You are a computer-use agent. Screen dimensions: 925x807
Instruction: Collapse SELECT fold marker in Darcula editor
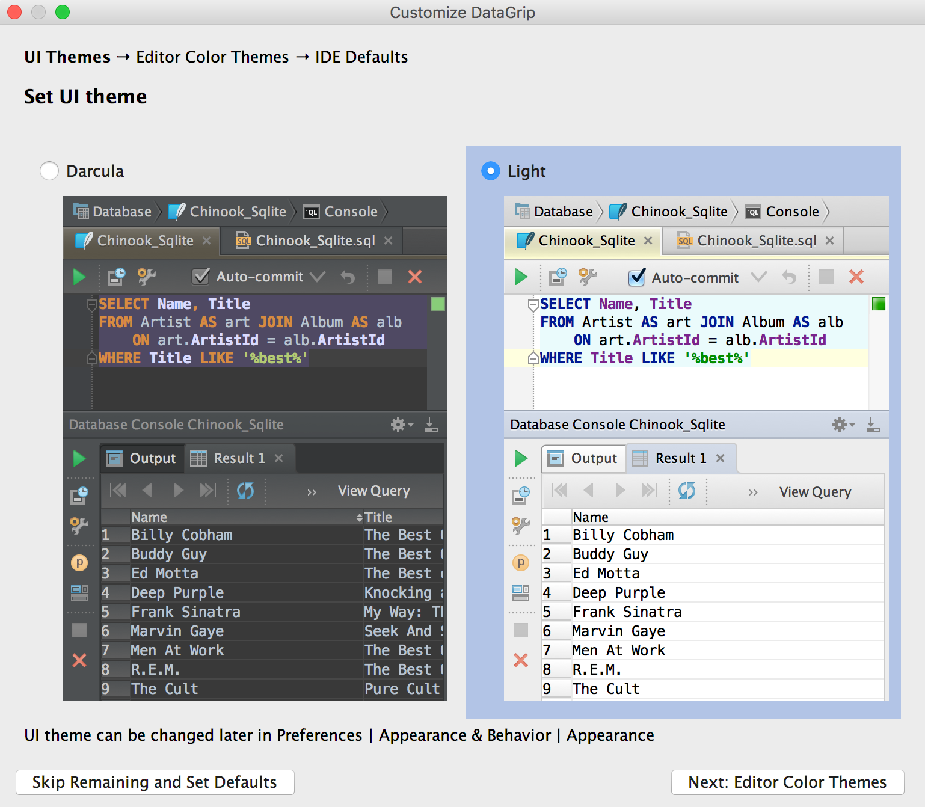point(92,304)
